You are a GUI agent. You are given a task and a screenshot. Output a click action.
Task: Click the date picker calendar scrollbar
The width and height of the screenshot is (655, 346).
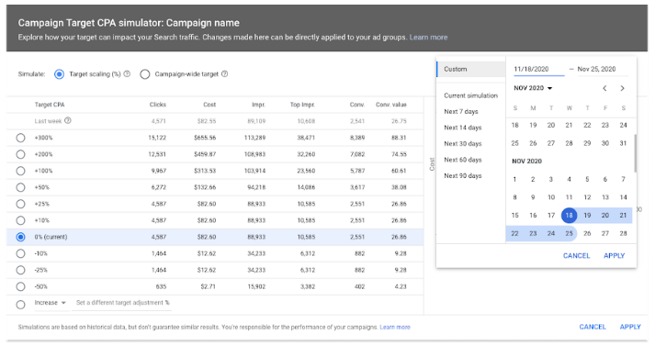(x=635, y=153)
